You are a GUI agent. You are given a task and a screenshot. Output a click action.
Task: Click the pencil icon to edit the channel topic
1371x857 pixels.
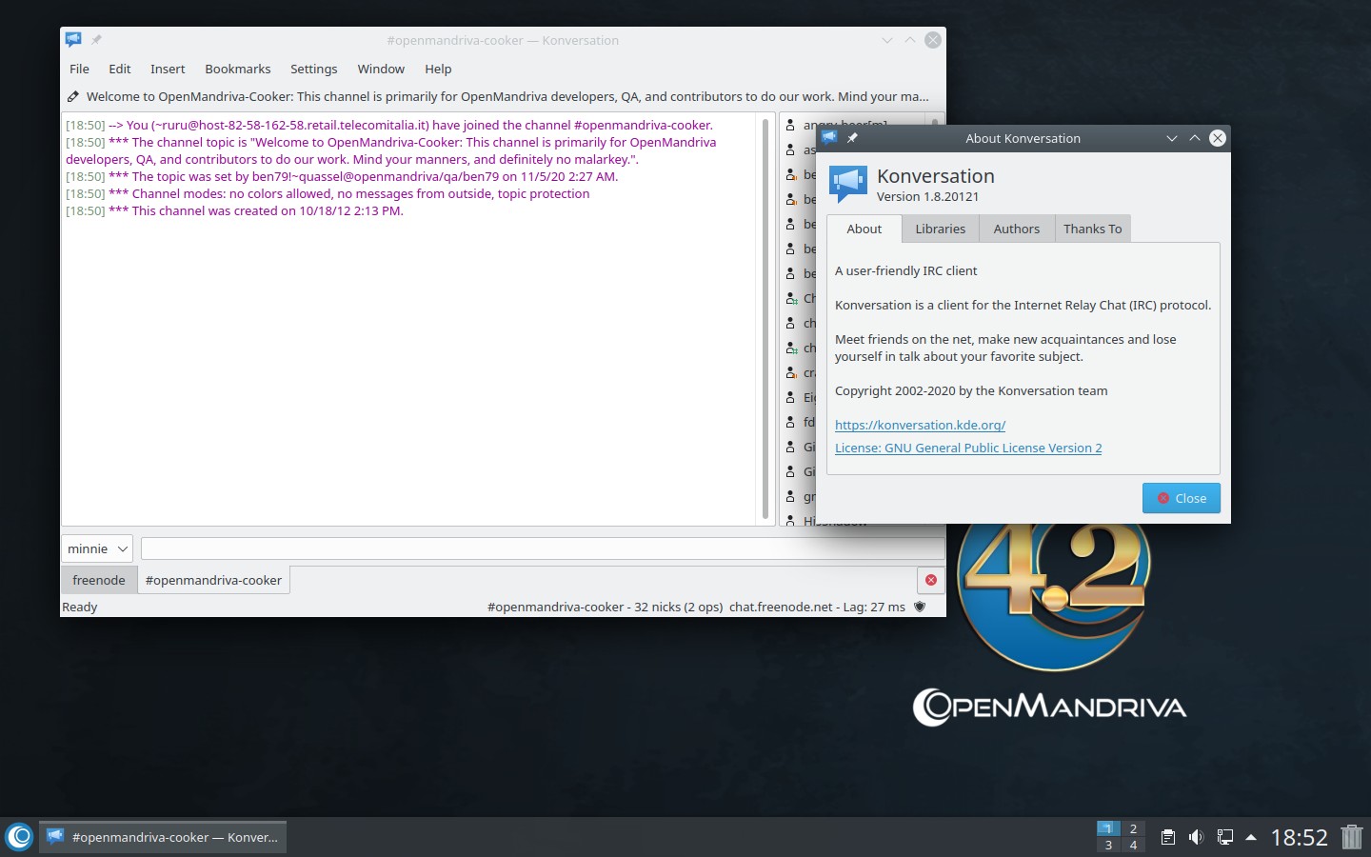pos(73,96)
